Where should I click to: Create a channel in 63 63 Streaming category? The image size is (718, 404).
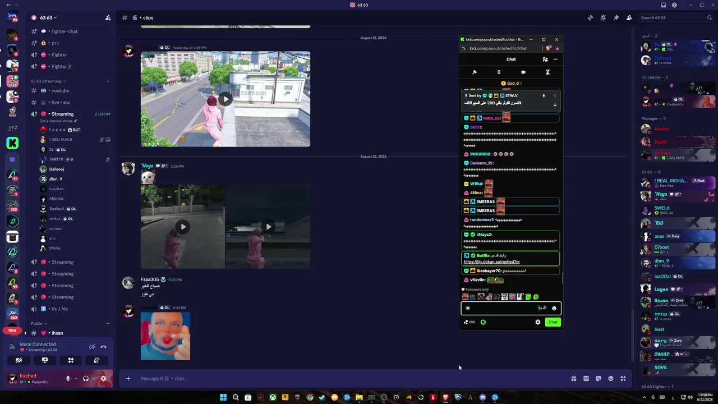[x=108, y=81]
